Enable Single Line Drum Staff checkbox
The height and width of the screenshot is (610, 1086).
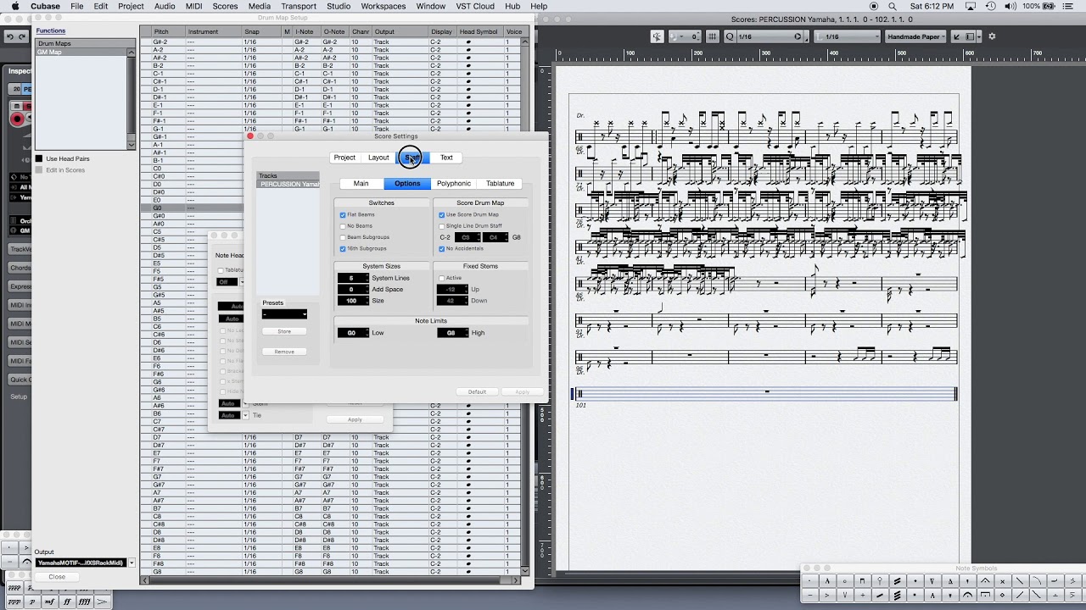point(442,226)
